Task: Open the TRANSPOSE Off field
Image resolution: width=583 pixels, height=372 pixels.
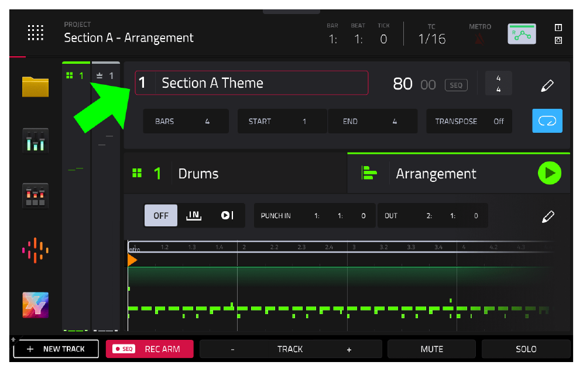Action: pyautogui.click(x=469, y=121)
